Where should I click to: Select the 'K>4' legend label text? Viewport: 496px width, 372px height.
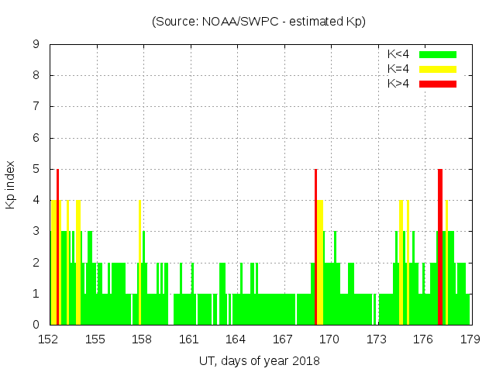(398, 84)
